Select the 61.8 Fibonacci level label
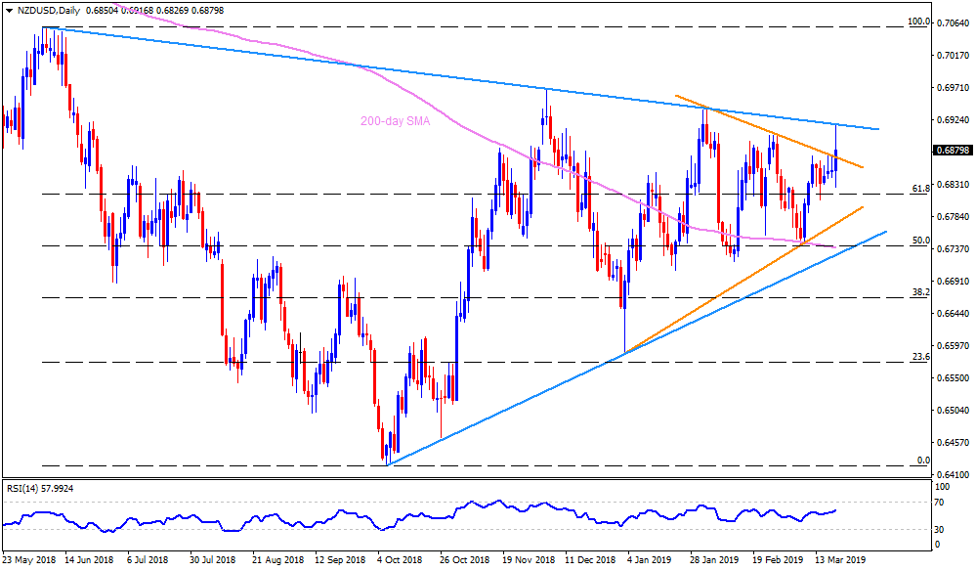Image resolution: width=976 pixels, height=571 pixels. (916, 187)
